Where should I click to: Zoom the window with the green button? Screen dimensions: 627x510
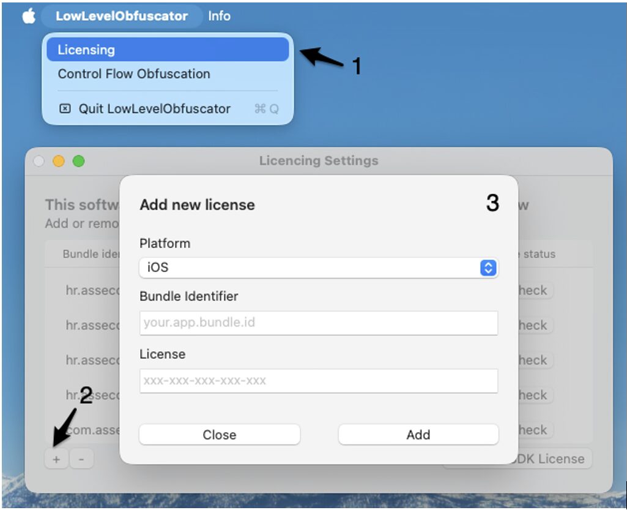[78, 162]
